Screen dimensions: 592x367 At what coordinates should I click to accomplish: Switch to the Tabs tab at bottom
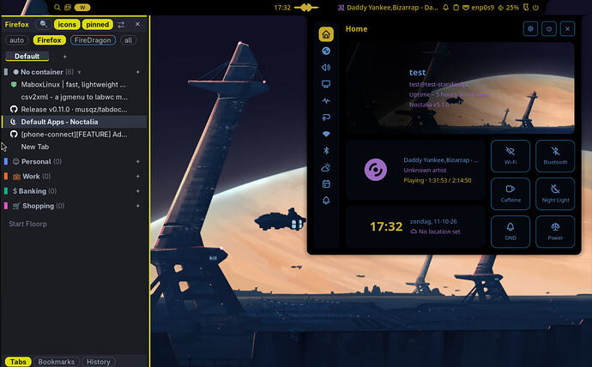(18, 362)
